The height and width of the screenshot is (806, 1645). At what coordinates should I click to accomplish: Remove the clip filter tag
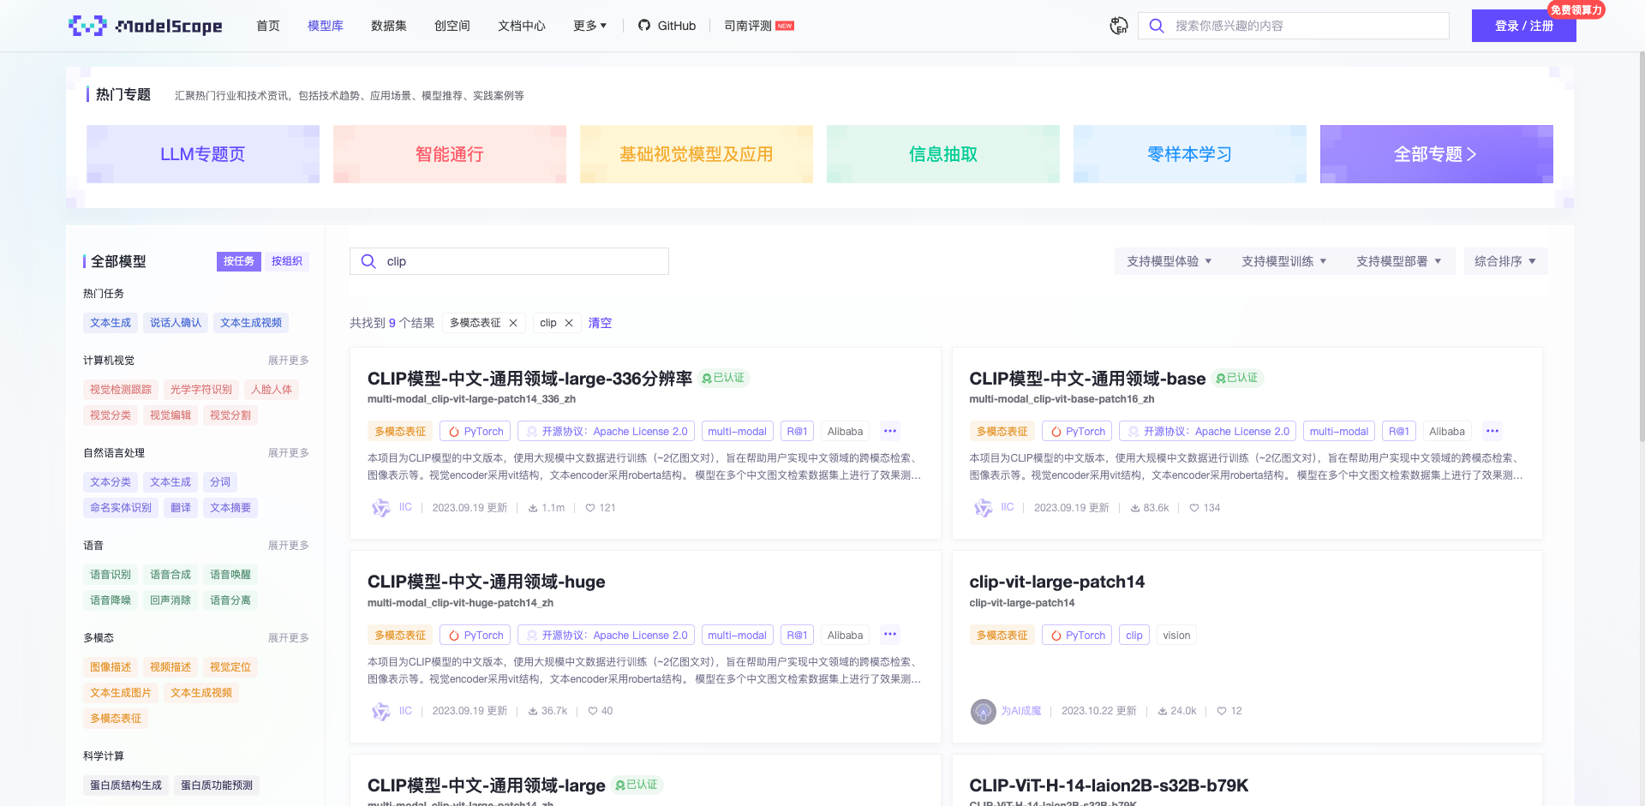569,323
